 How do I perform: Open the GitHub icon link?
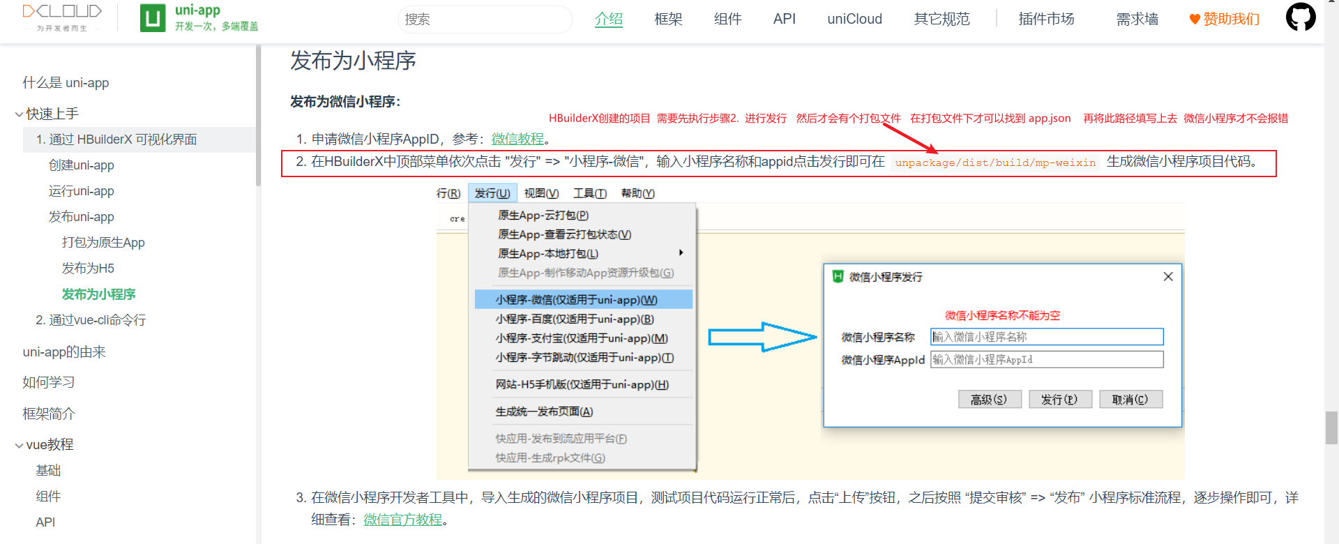(1301, 17)
